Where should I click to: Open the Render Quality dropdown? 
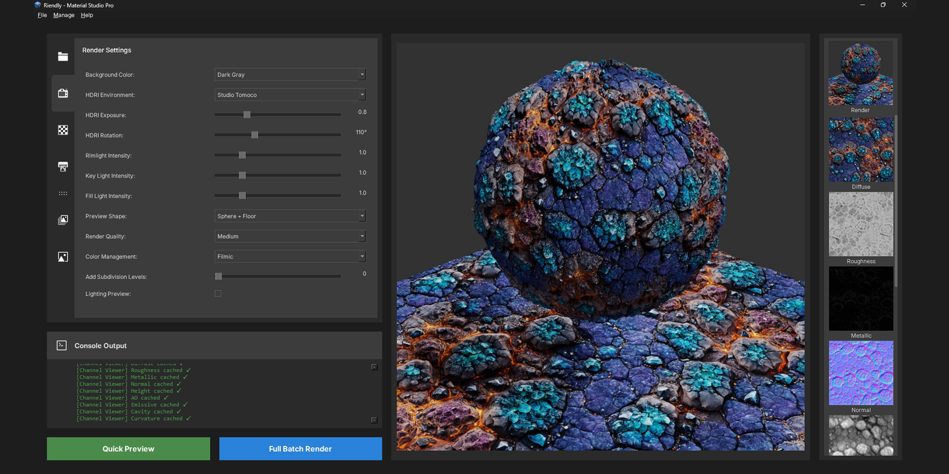(290, 236)
